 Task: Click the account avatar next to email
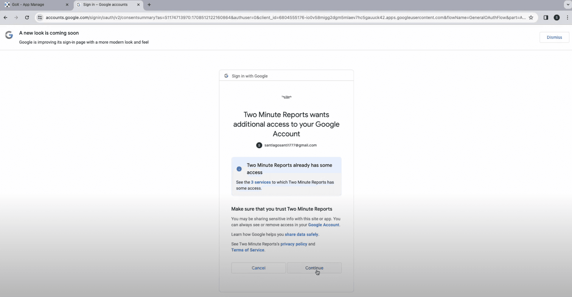point(259,145)
